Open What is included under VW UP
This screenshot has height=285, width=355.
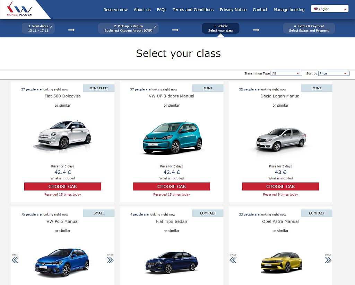[x=171, y=178]
